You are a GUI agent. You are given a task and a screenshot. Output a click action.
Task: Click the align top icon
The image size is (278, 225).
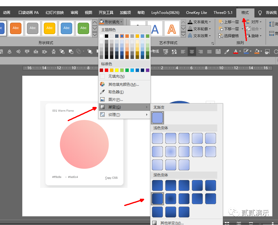click(x=27, y=52)
